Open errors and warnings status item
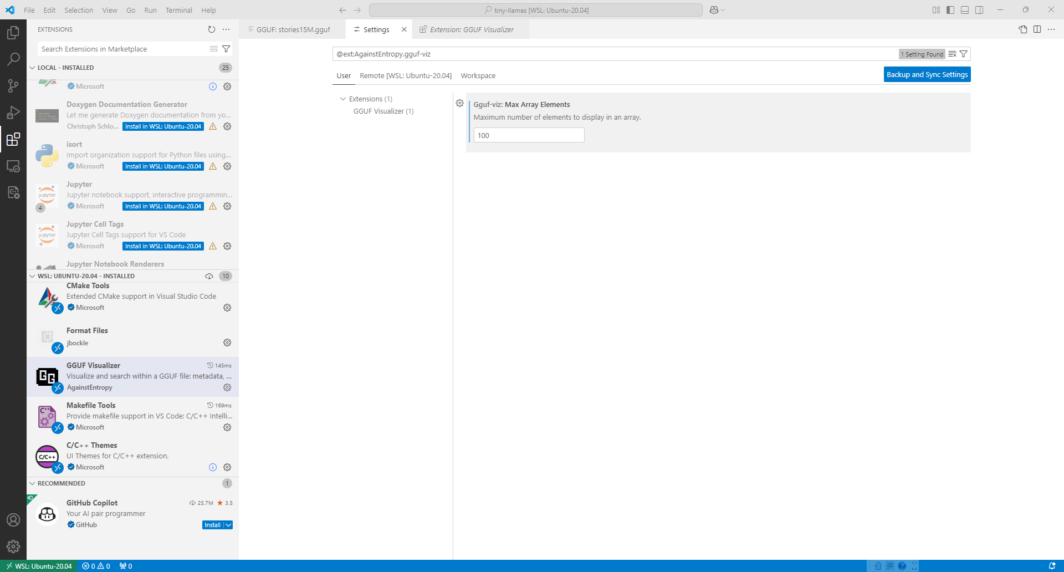The width and height of the screenshot is (1064, 572). 96,566
